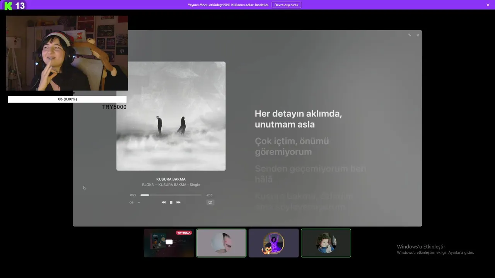Seek along the song progress bar
495x278 pixels.
point(171,195)
